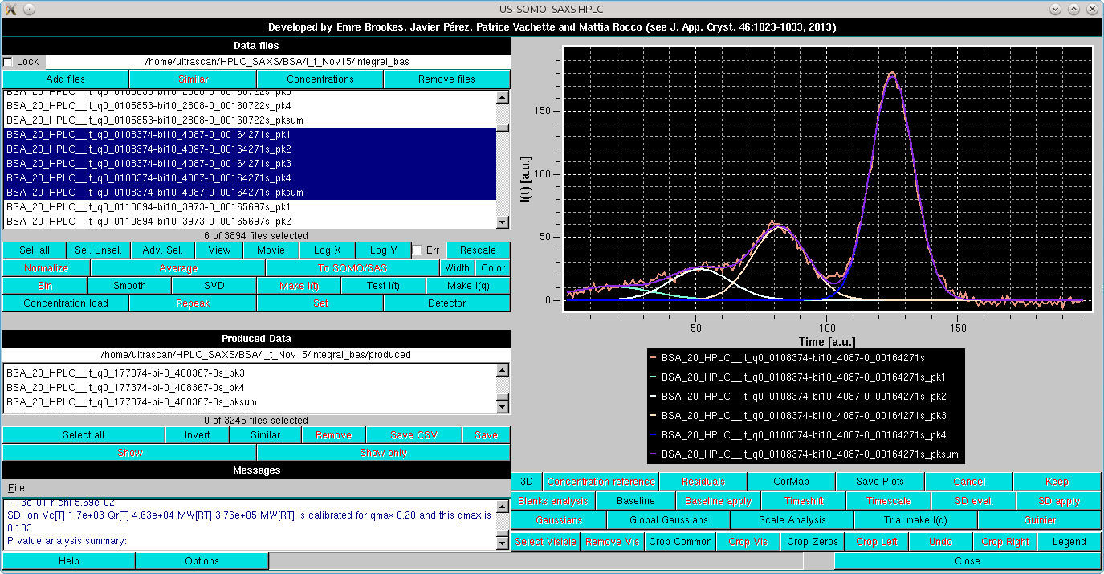The width and height of the screenshot is (1104, 574).
Task: Click the 3D button
Action: [527, 482]
